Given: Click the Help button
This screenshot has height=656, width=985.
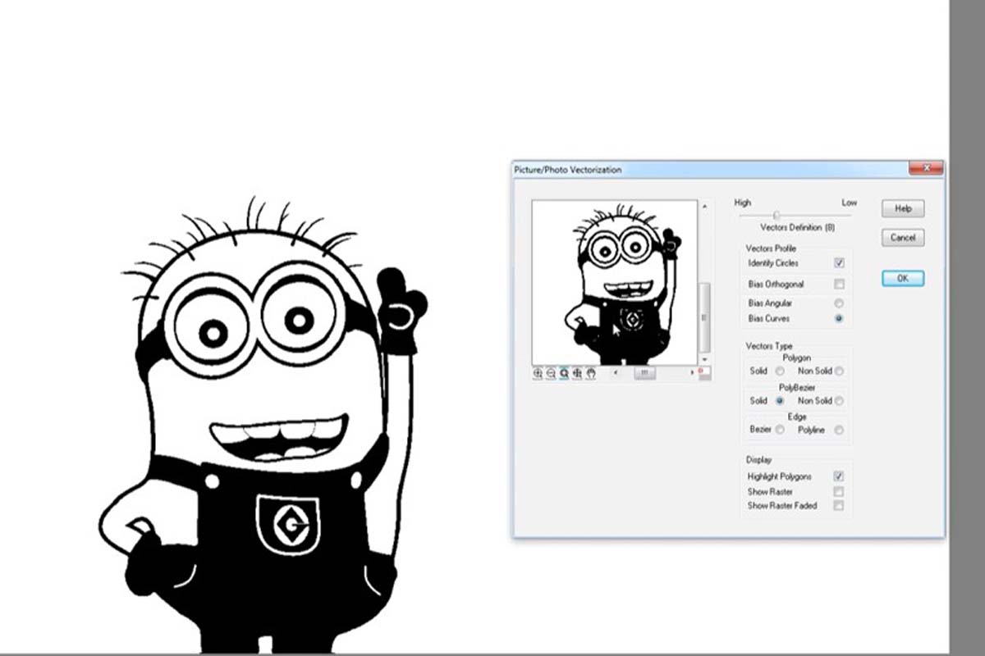Looking at the screenshot, I should point(903,208).
